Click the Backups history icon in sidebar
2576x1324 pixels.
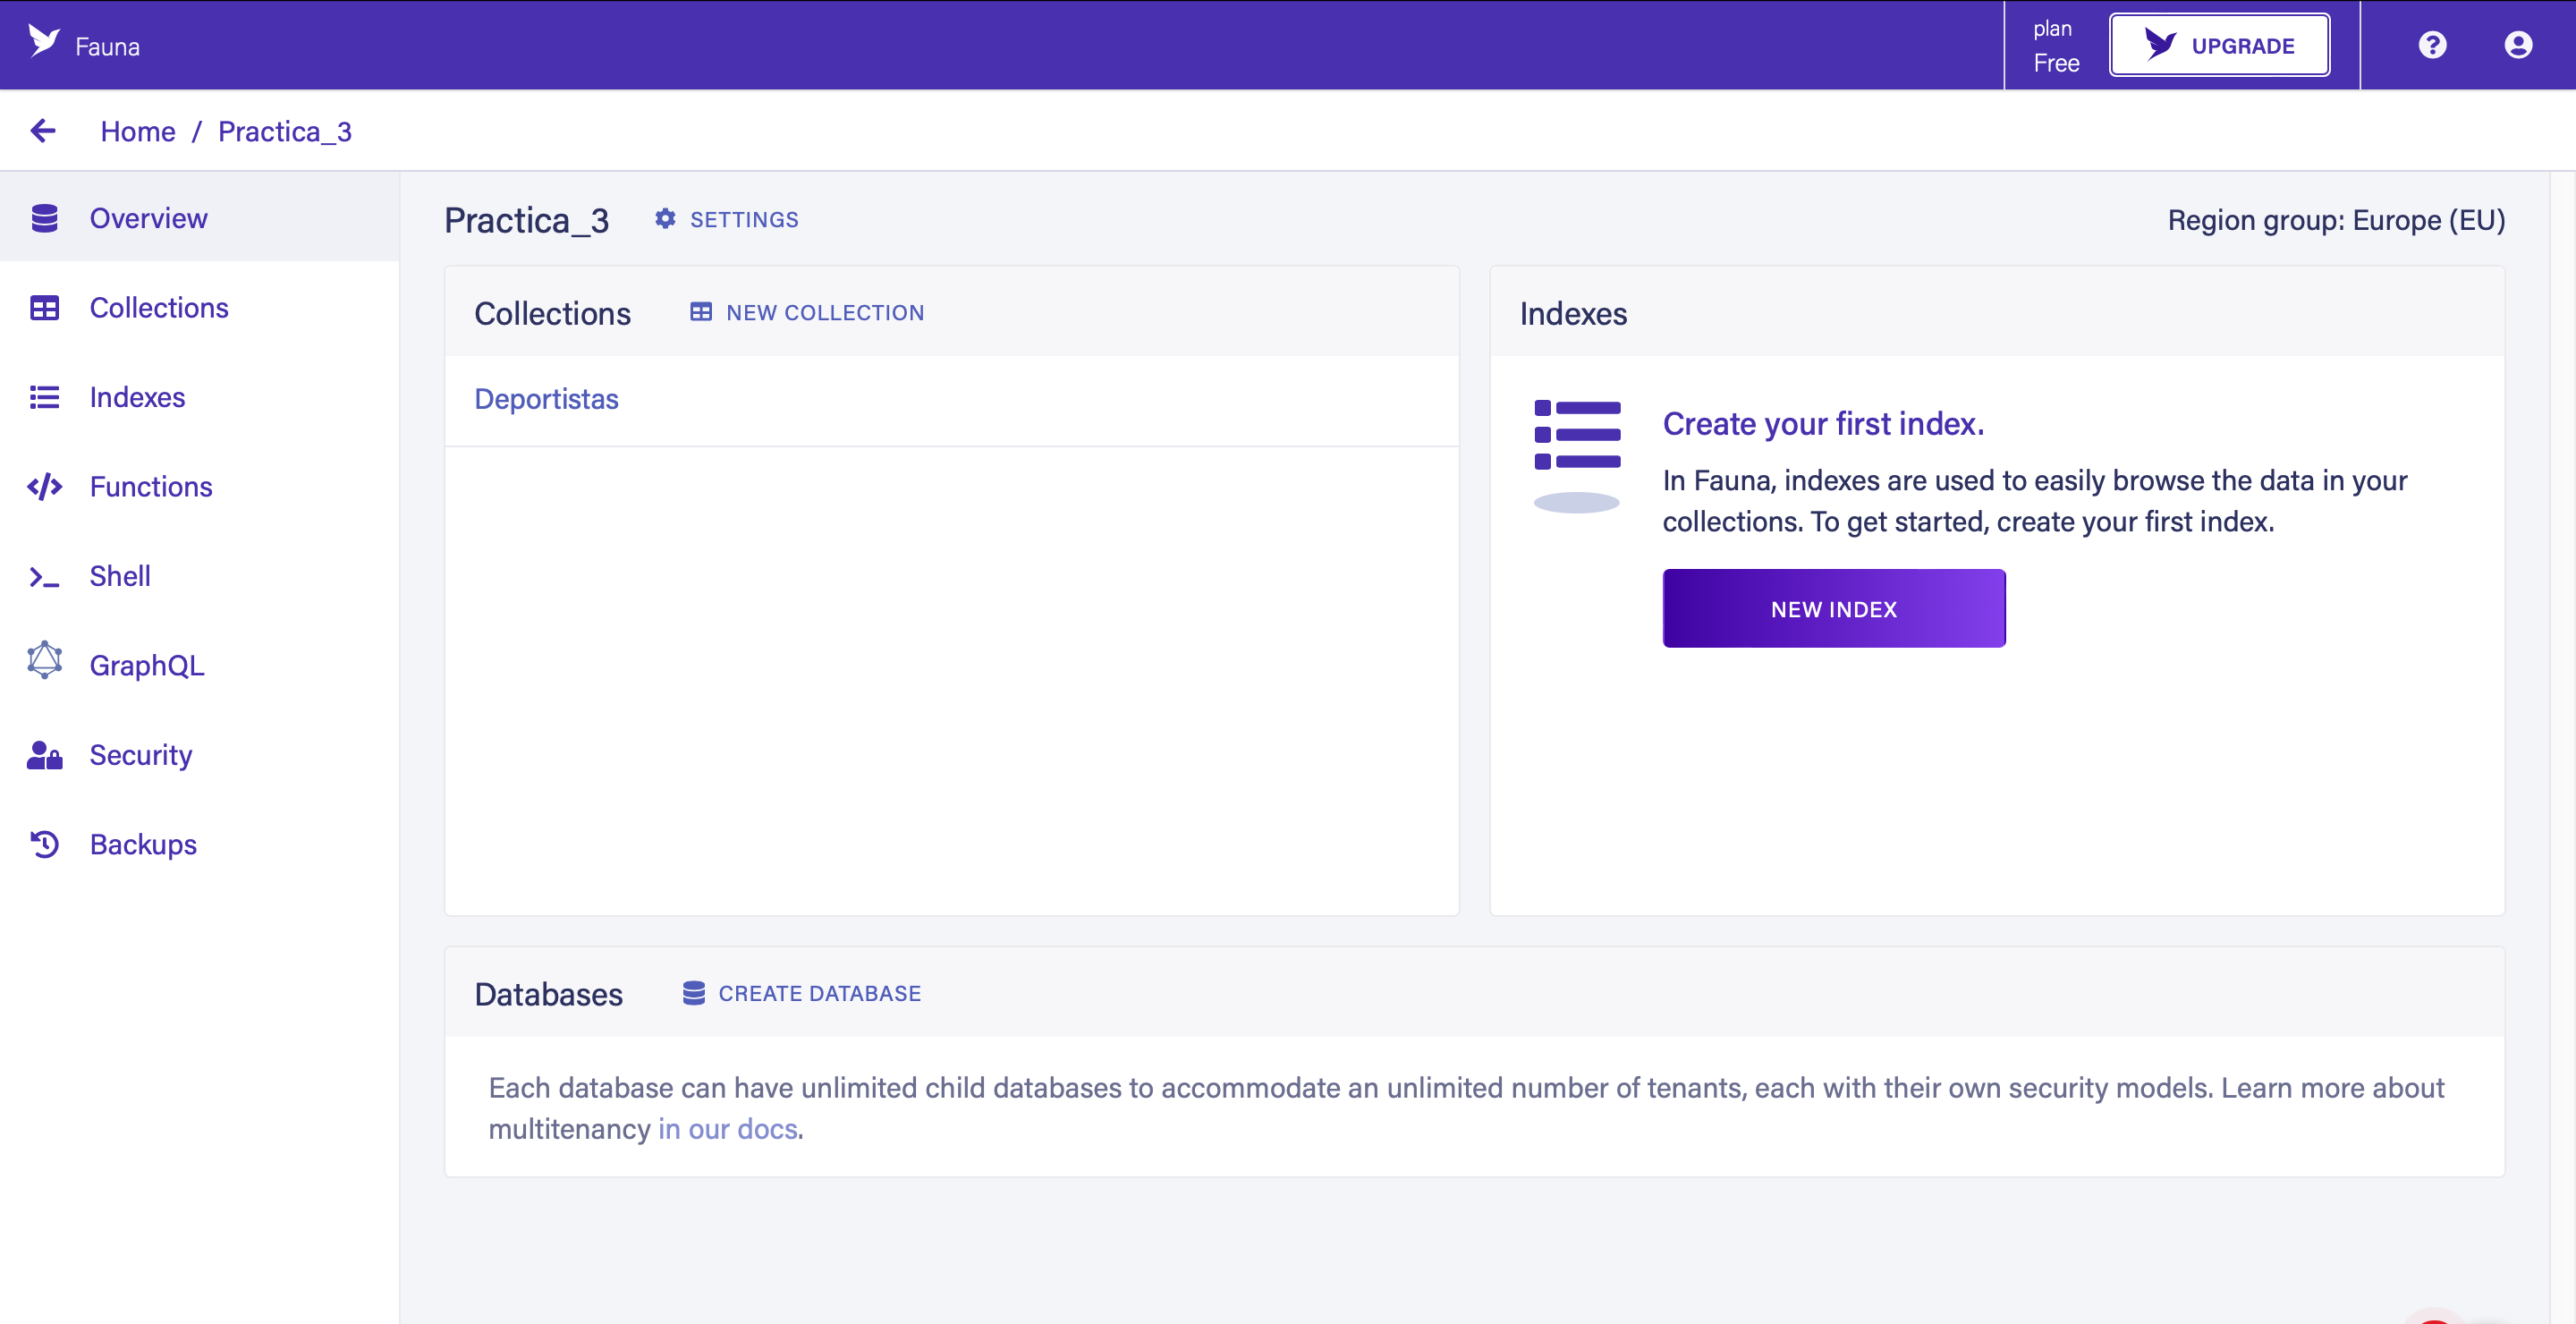coord(44,844)
